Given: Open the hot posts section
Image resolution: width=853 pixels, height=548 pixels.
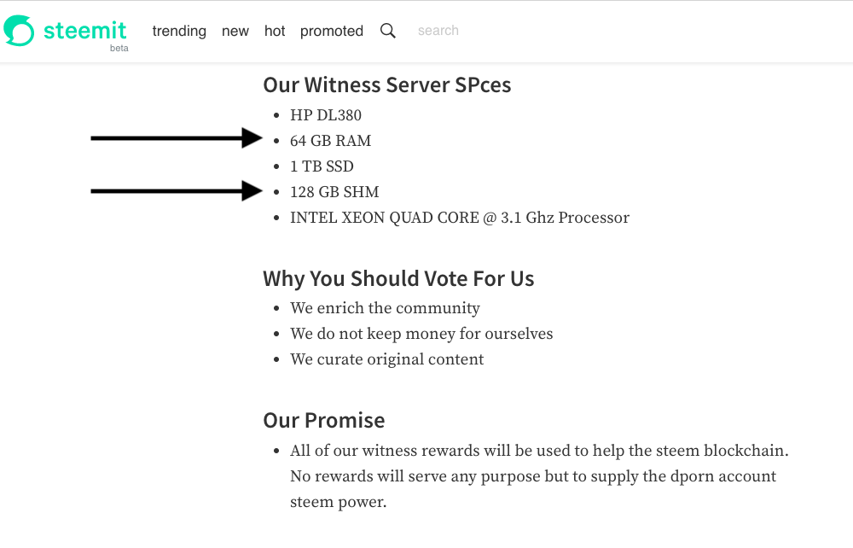Looking at the screenshot, I should (274, 31).
